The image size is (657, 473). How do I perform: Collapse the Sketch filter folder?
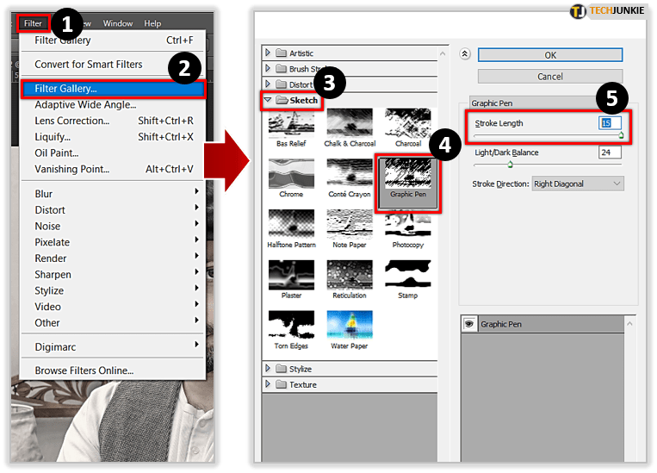point(269,101)
